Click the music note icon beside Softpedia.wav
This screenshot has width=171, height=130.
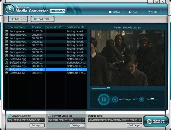(7, 62)
